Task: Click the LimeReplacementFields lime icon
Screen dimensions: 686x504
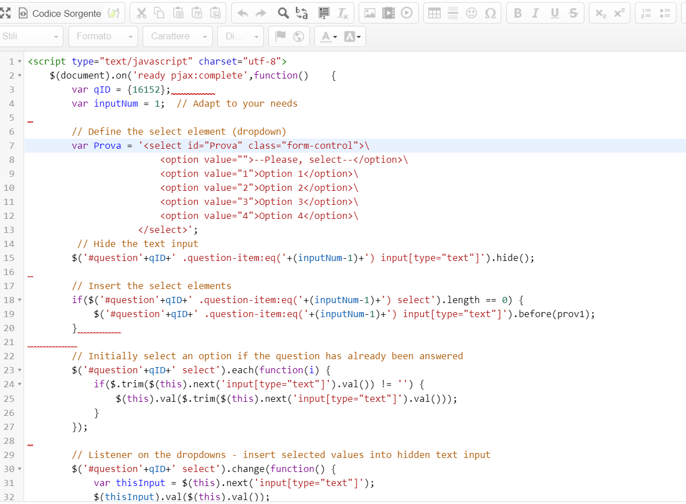Action: click(x=113, y=13)
